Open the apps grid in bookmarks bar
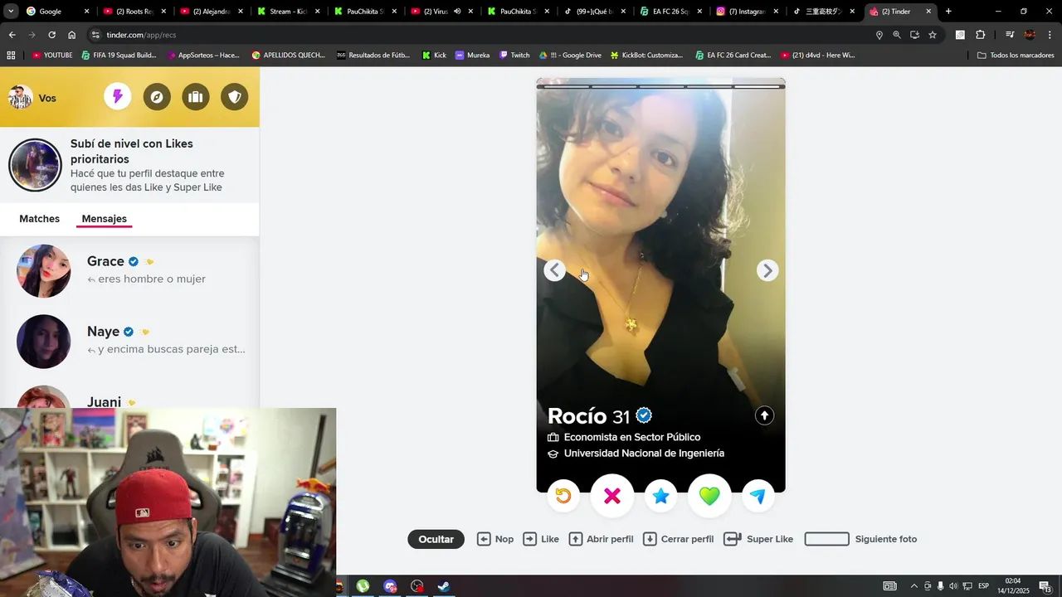1062x597 pixels. (11, 55)
